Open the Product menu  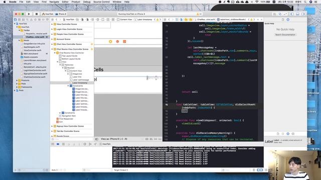pyautogui.click(x=76, y=2)
